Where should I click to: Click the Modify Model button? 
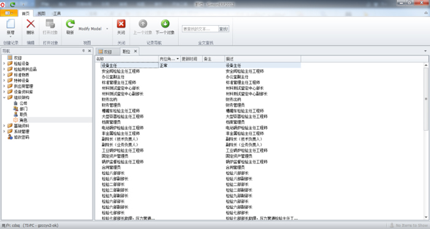coord(90,29)
